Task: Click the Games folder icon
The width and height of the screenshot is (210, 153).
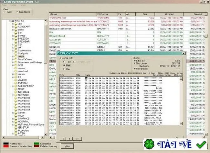Action: point(16,113)
